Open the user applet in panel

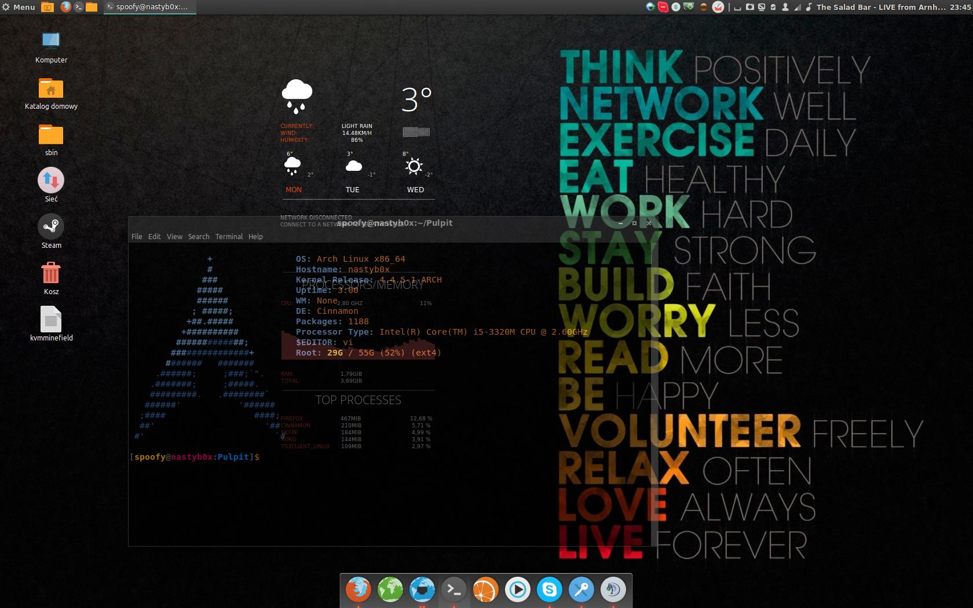(x=785, y=7)
